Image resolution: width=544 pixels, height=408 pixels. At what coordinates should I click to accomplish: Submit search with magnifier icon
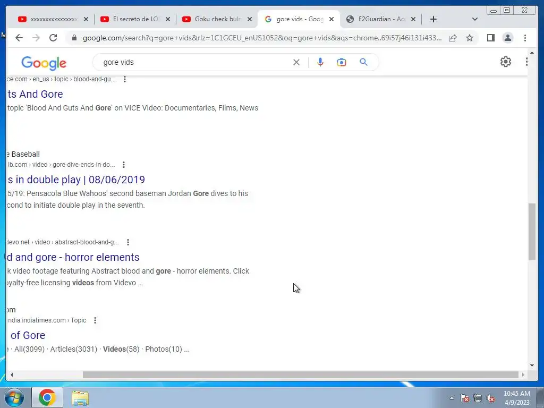(363, 62)
